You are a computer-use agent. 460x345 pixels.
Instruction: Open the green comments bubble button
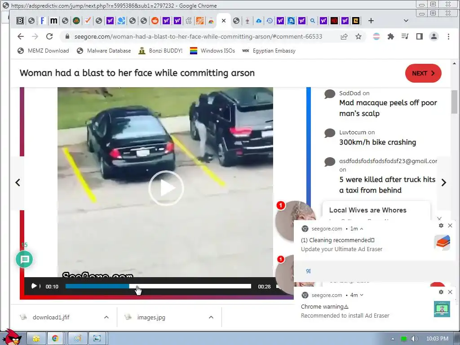point(24,259)
